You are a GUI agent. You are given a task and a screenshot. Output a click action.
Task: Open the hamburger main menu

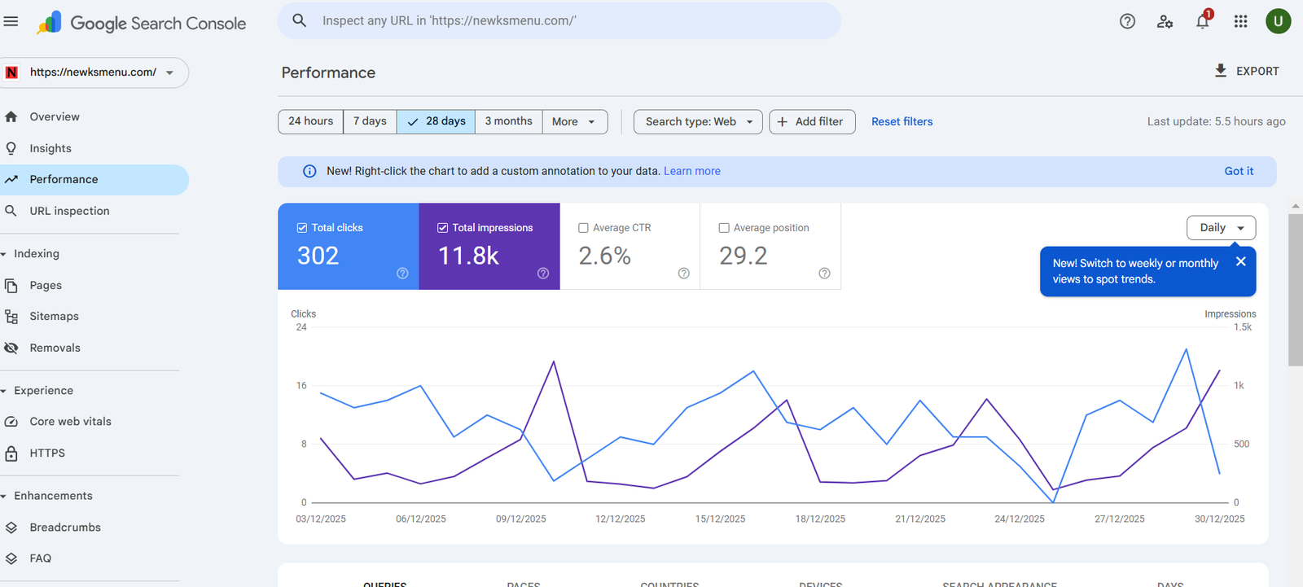[x=11, y=22]
